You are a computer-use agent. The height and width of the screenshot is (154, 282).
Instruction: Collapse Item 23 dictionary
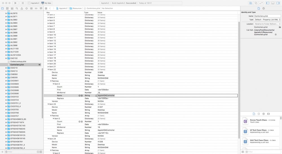click(x=48, y=104)
